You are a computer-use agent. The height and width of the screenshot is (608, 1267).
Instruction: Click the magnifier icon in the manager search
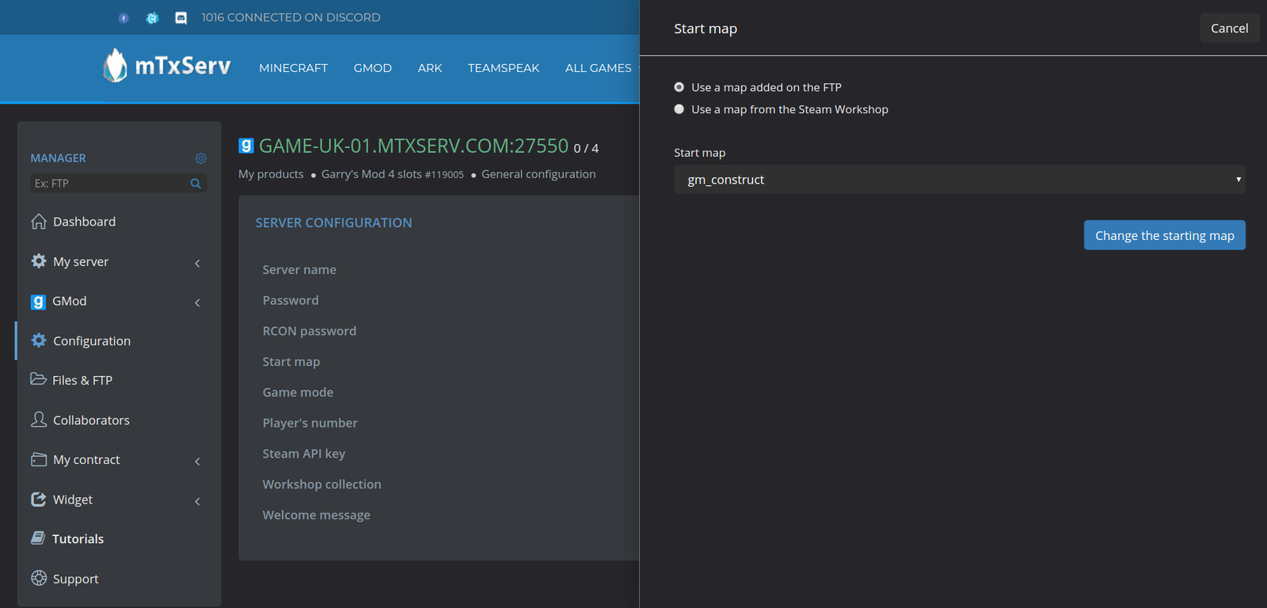[196, 184]
